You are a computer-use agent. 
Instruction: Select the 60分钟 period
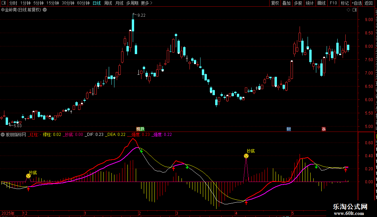tap(83, 3)
